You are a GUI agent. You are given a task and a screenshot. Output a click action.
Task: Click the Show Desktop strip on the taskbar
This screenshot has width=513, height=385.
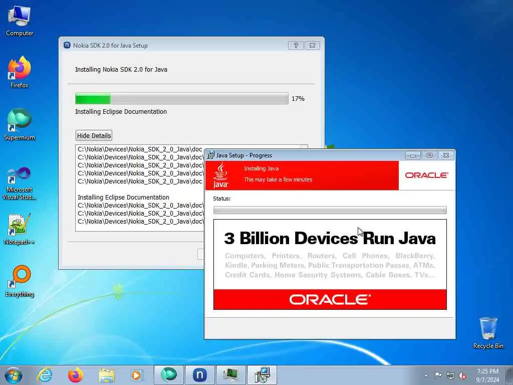click(x=509, y=375)
